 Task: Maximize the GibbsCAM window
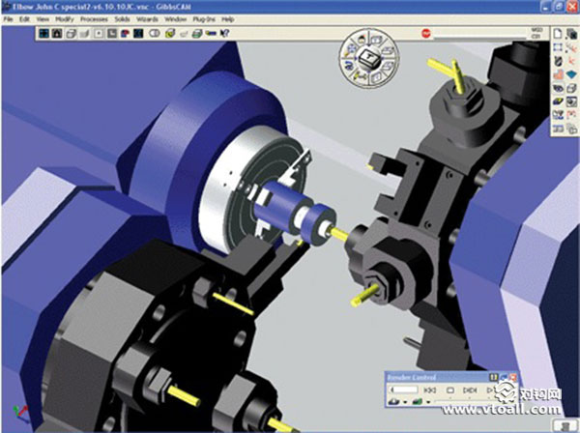[560, 7]
